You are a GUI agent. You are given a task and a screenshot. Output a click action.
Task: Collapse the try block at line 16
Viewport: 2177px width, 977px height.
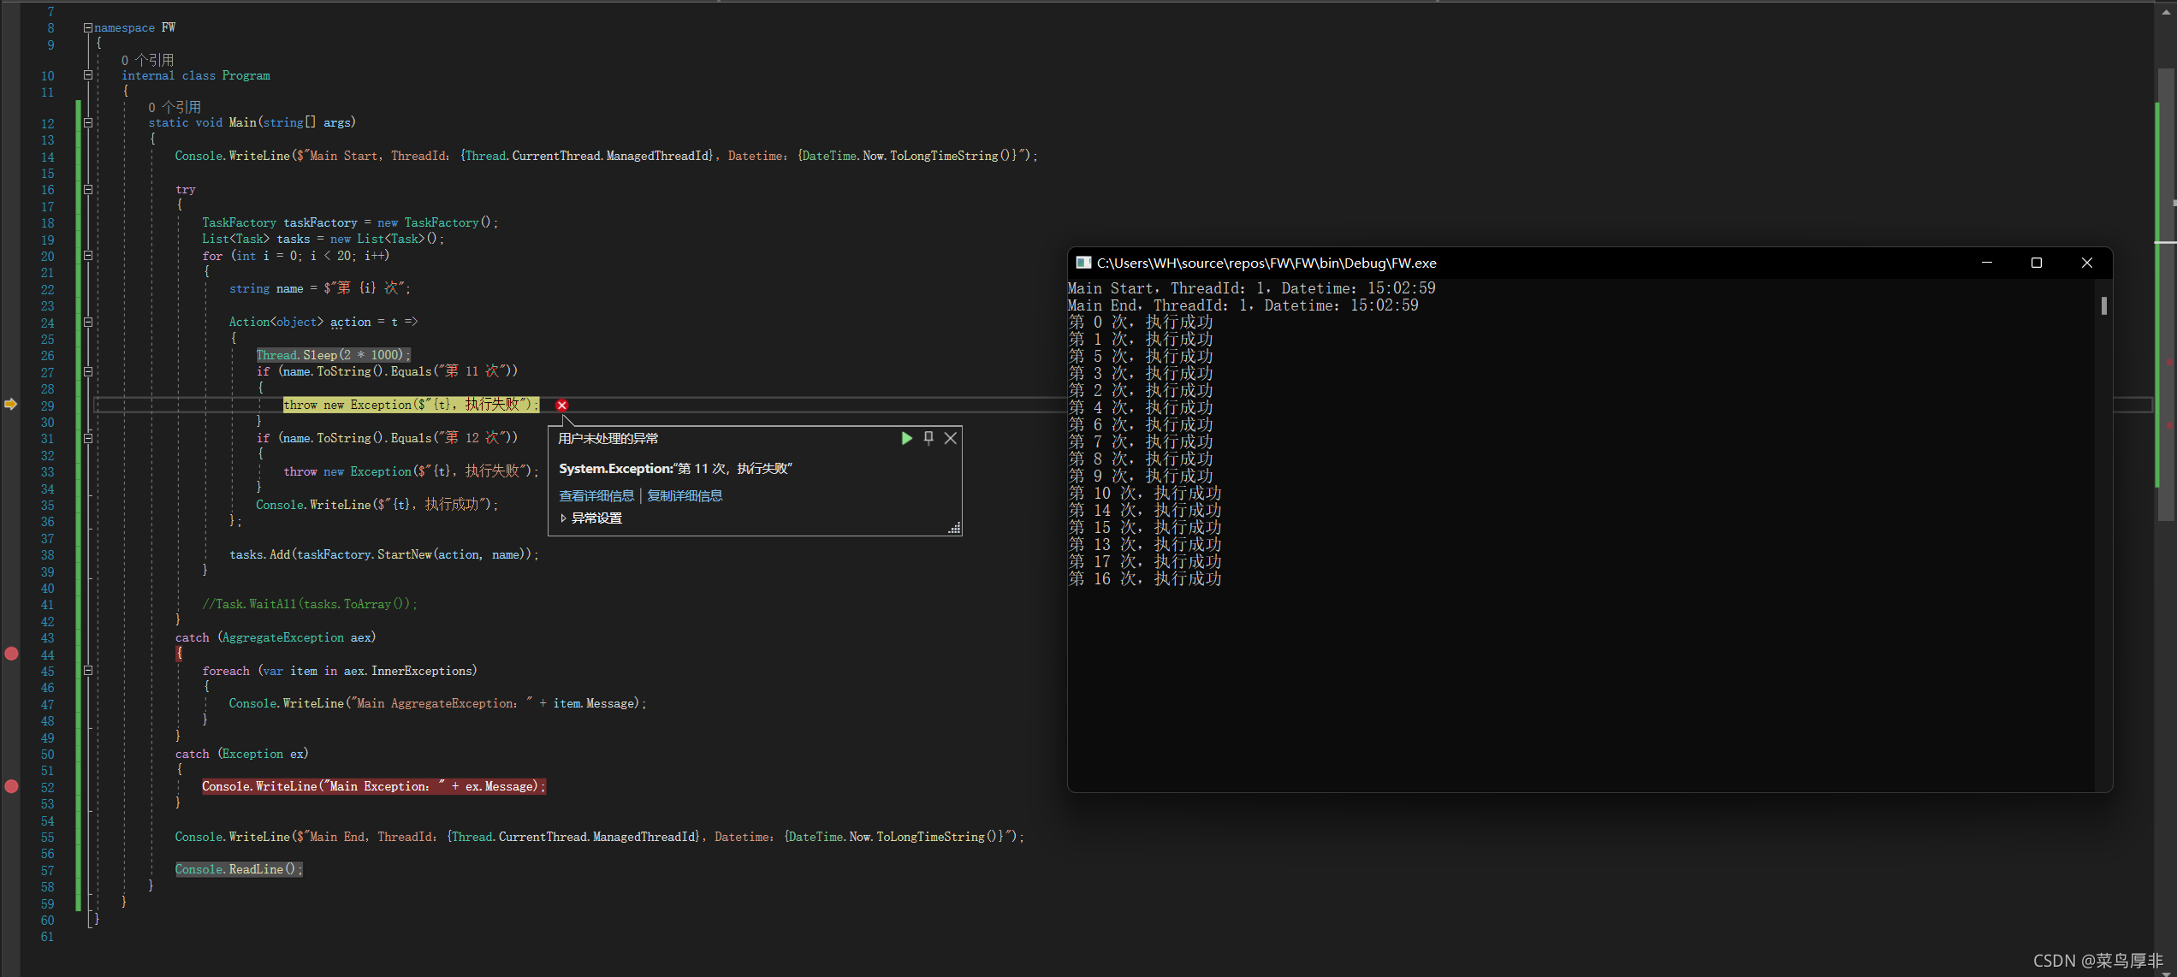tap(87, 189)
